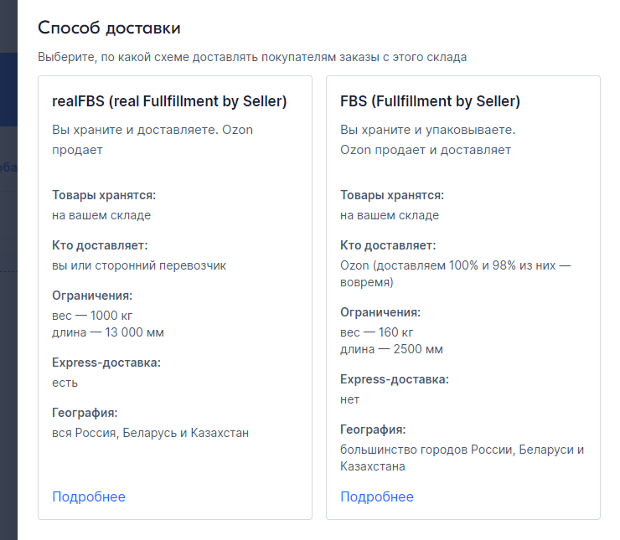Click the FBS description 'Вы храните и упаковываете'
620x540 pixels.
(x=427, y=130)
